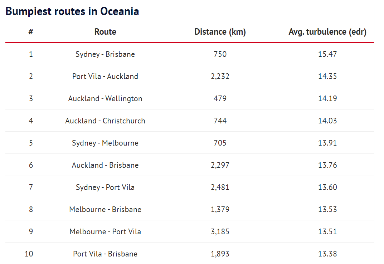Click the Auckland - Brisbane route cell
384x264 pixels.
(105, 165)
